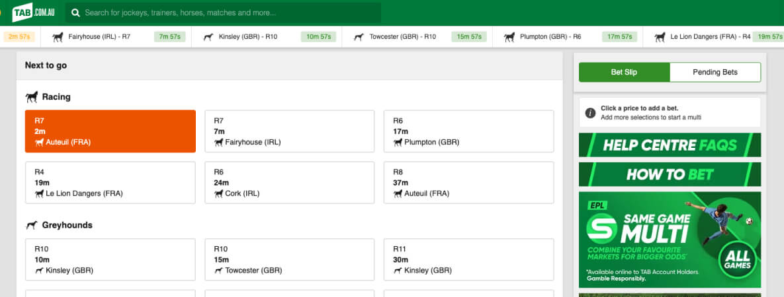Click horse icon in Plumpton race card

coord(398,143)
